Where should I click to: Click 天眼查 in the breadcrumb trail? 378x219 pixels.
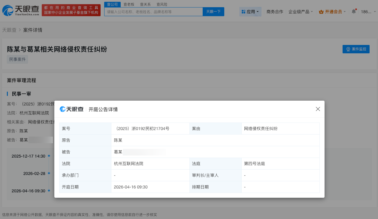pos(10,30)
